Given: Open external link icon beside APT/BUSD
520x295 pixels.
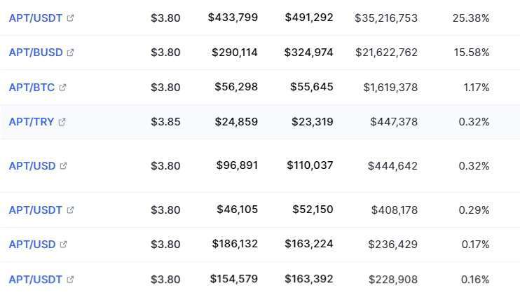Looking at the screenshot, I should tap(70, 53).
